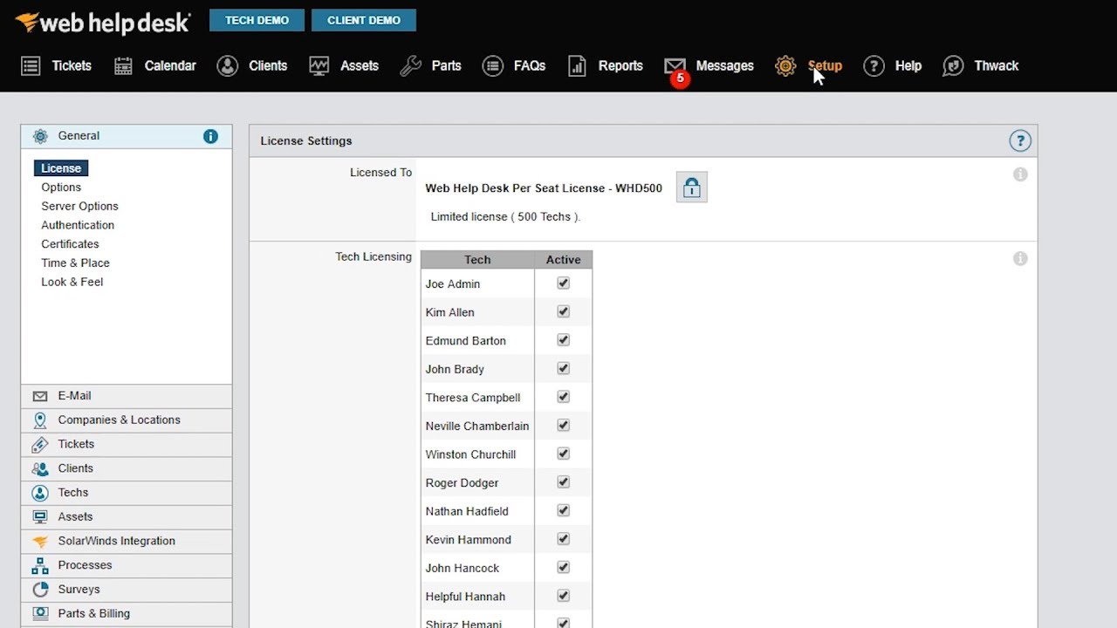Toggle Active checkbox for Kevin Hammond
1117x628 pixels.
[x=563, y=539]
